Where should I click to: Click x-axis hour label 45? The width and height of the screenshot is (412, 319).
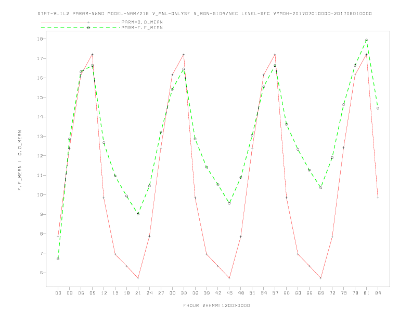click(x=229, y=293)
